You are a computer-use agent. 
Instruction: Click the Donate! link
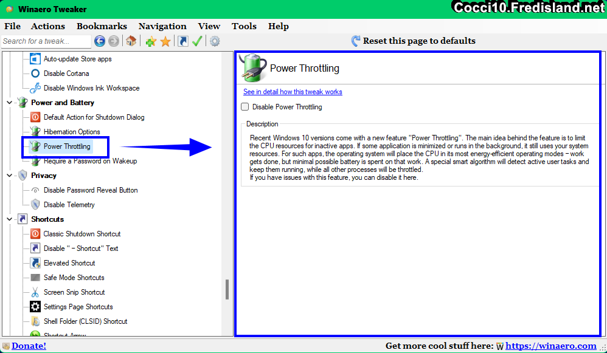[x=29, y=346]
